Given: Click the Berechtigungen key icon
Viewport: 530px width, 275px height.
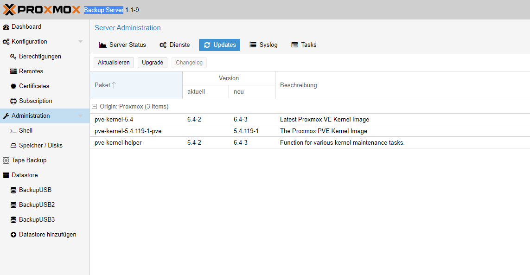Looking at the screenshot, I should [13, 57].
